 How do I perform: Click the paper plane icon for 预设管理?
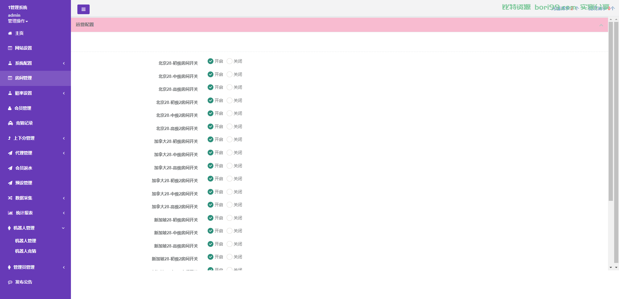(x=10, y=183)
